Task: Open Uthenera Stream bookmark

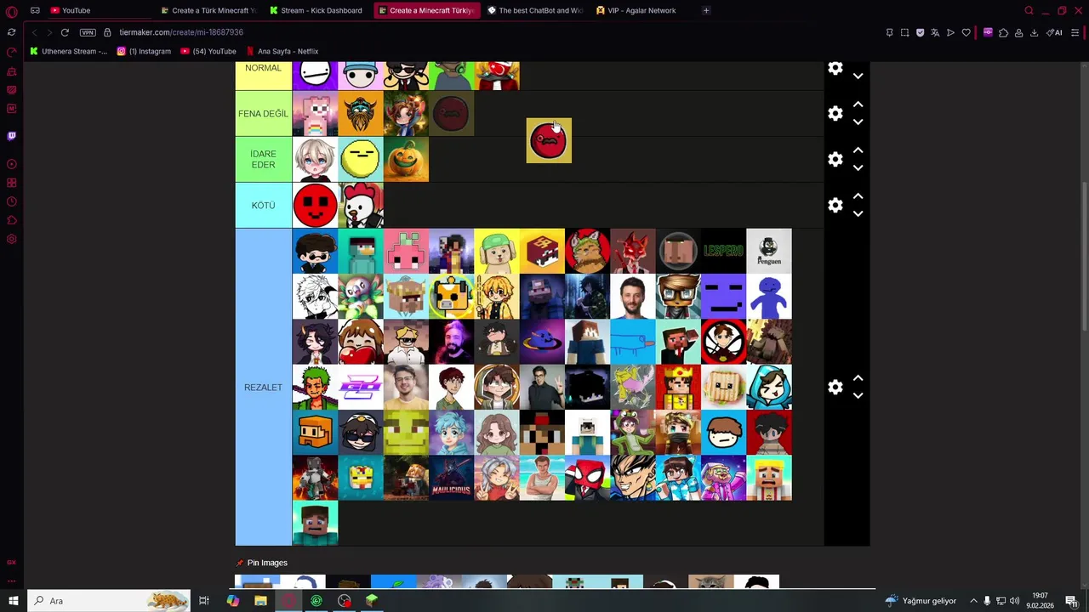Action: 69,51
